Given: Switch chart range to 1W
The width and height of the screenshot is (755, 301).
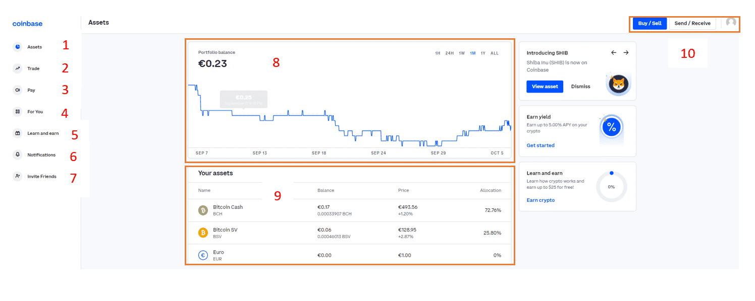Looking at the screenshot, I should tap(462, 53).
